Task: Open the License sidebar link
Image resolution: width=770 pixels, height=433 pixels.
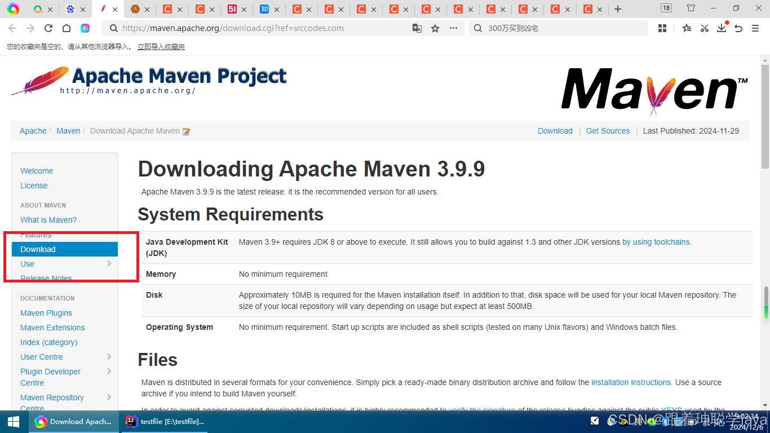Action: pos(34,185)
